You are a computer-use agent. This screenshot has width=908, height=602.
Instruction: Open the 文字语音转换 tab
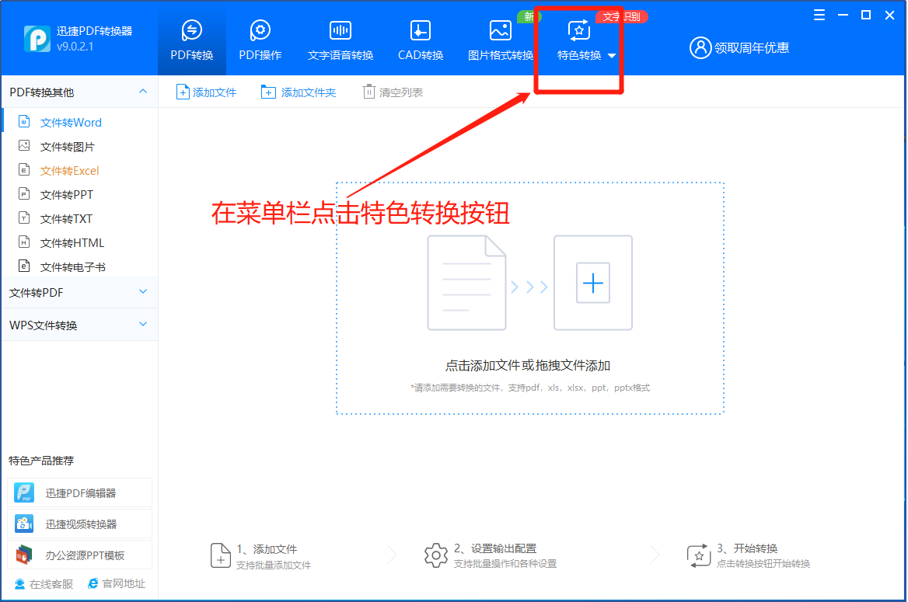tap(340, 40)
